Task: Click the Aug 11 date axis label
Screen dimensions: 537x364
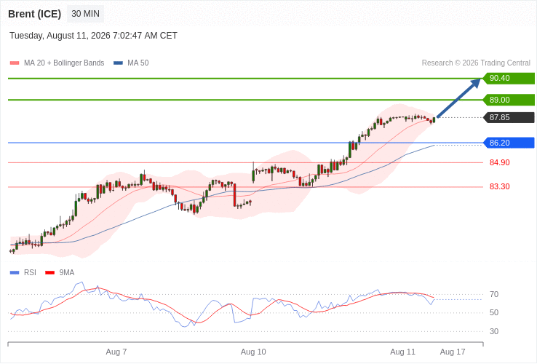Action: tap(403, 352)
